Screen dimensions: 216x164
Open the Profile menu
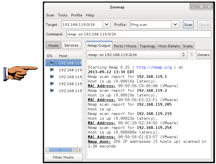77,15
